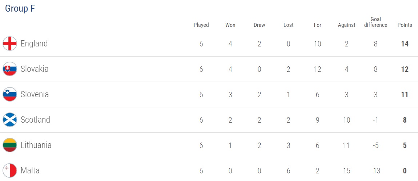Open the Slovakia team link
418x181 pixels.
tap(35, 69)
